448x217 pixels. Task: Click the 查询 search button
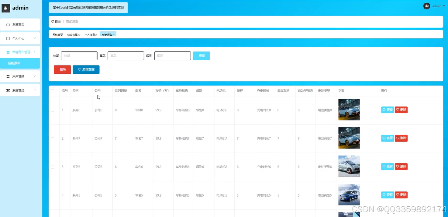[202, 56]
